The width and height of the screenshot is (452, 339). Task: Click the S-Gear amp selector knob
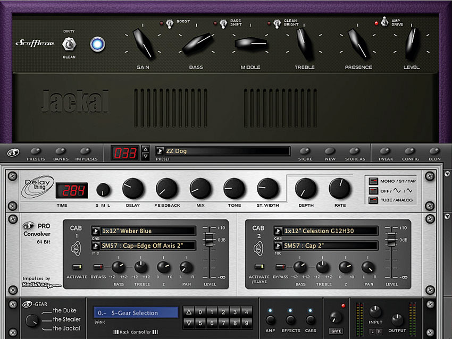pos(32,320)
